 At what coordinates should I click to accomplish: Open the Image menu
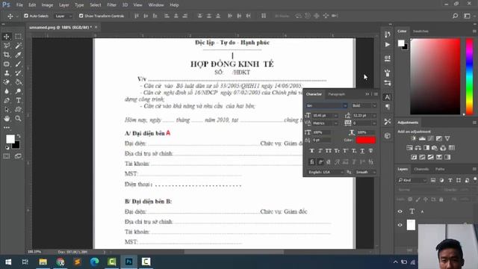[47, 5]
